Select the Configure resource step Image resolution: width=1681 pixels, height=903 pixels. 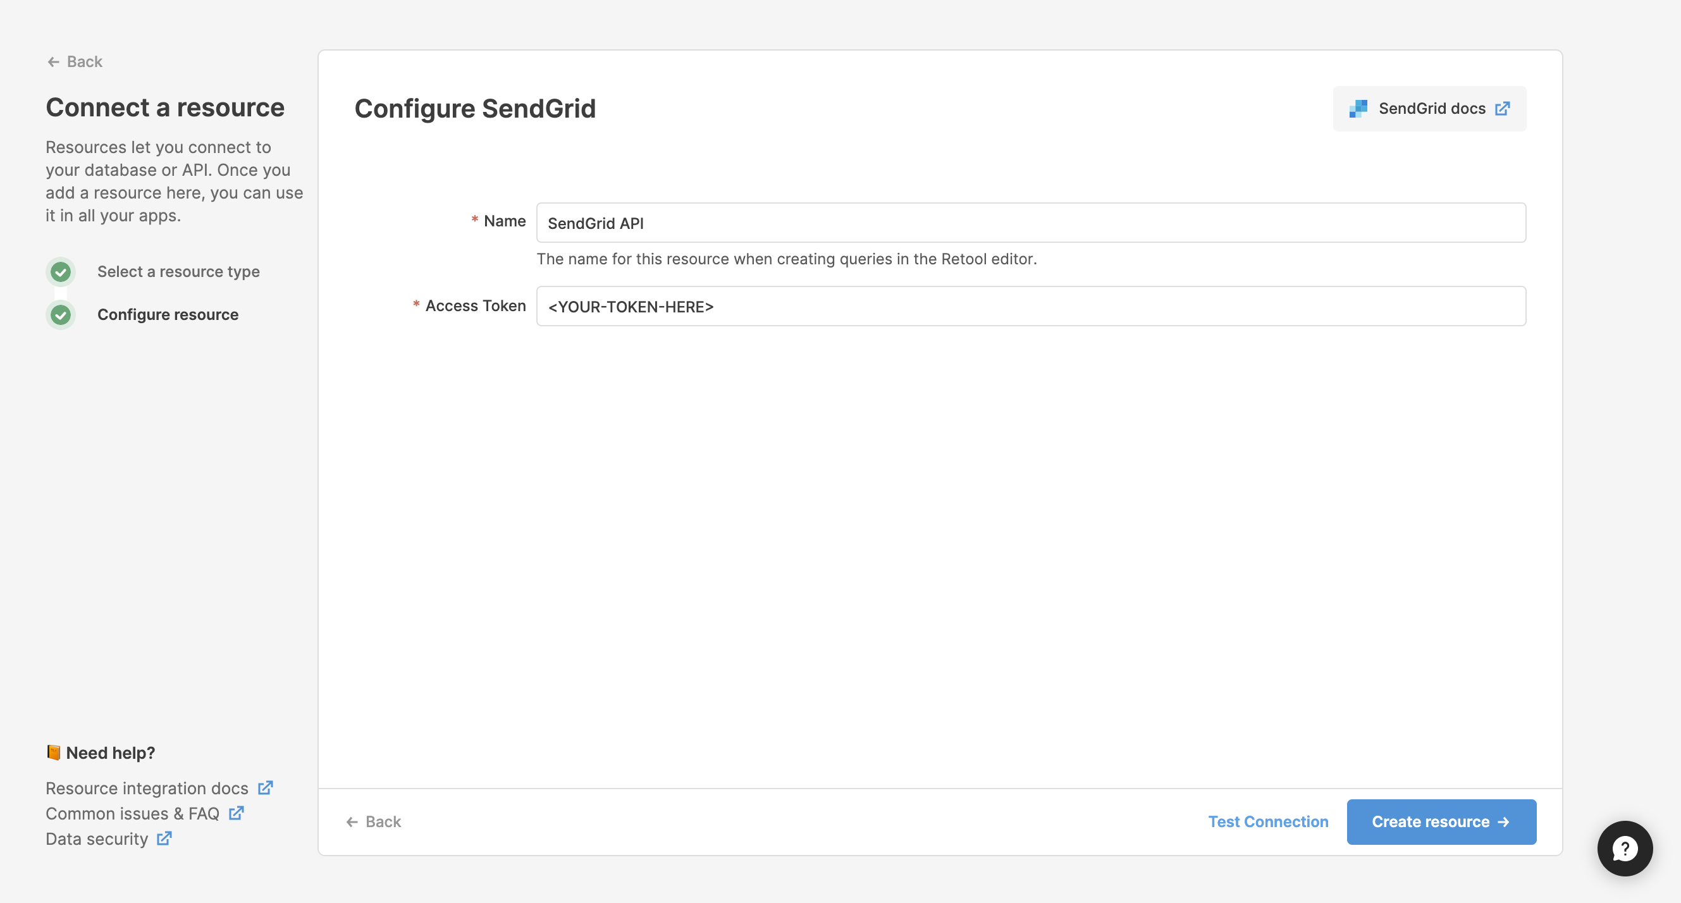[x=168, y=314]
